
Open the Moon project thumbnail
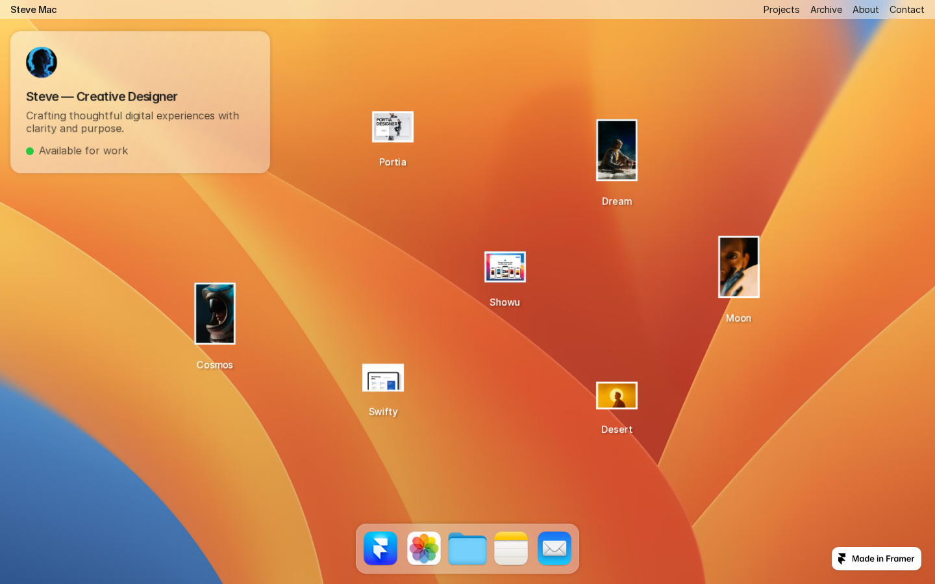(x=739, y=267)
